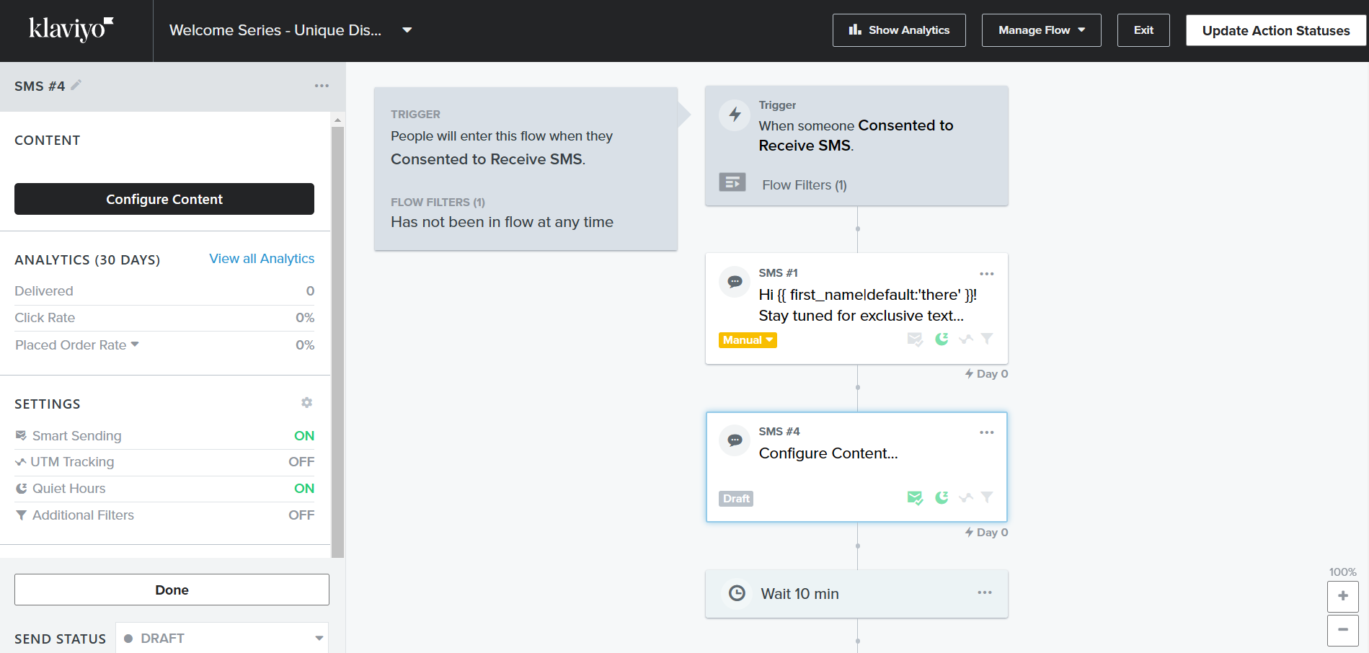Open SMS #4 sidebar more options menu
Screen dimensions: 1369x653
tap(322, 86)
